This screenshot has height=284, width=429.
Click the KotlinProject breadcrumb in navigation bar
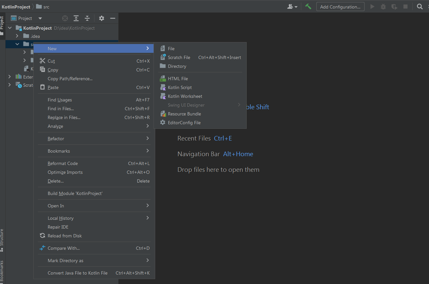point(16,7)
